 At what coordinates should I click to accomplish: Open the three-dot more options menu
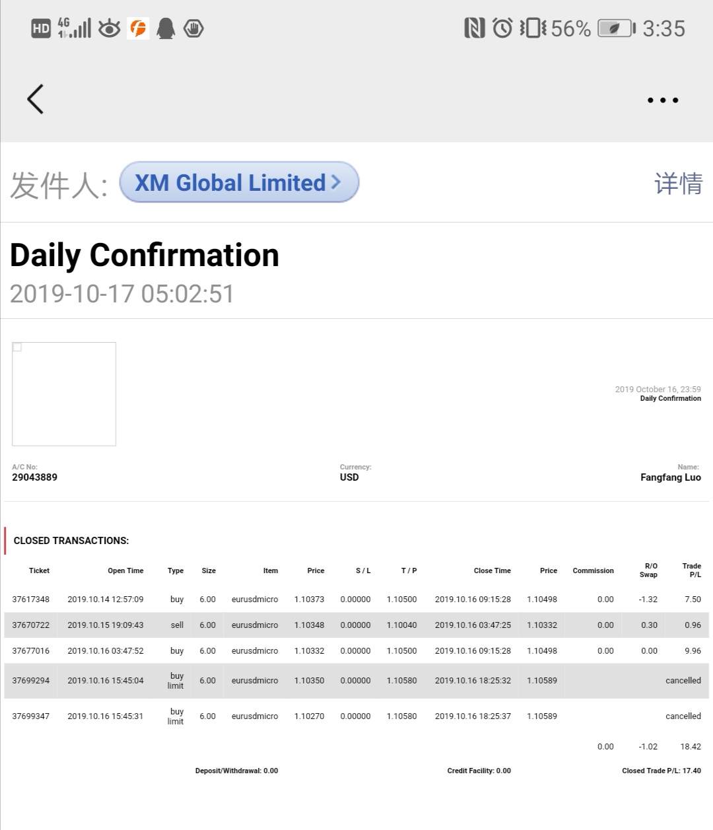tap(662, 100)
